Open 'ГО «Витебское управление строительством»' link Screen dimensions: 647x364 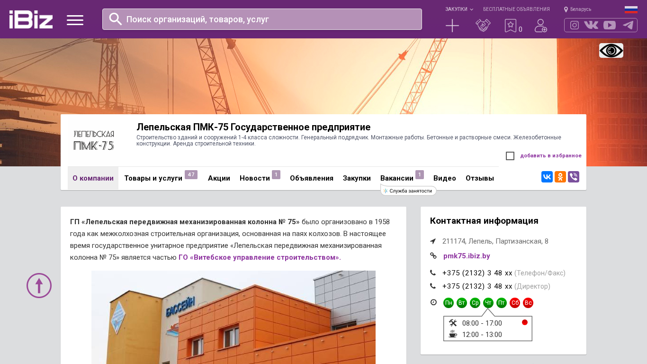260,257
